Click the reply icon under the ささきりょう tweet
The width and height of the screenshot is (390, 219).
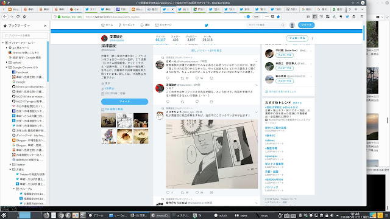[x=168, y=192]
